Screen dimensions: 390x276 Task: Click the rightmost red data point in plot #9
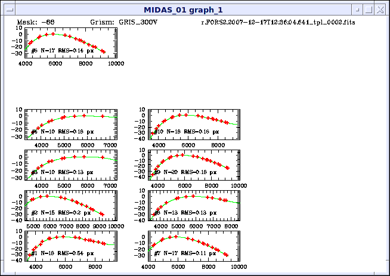(x=227, y=168)
